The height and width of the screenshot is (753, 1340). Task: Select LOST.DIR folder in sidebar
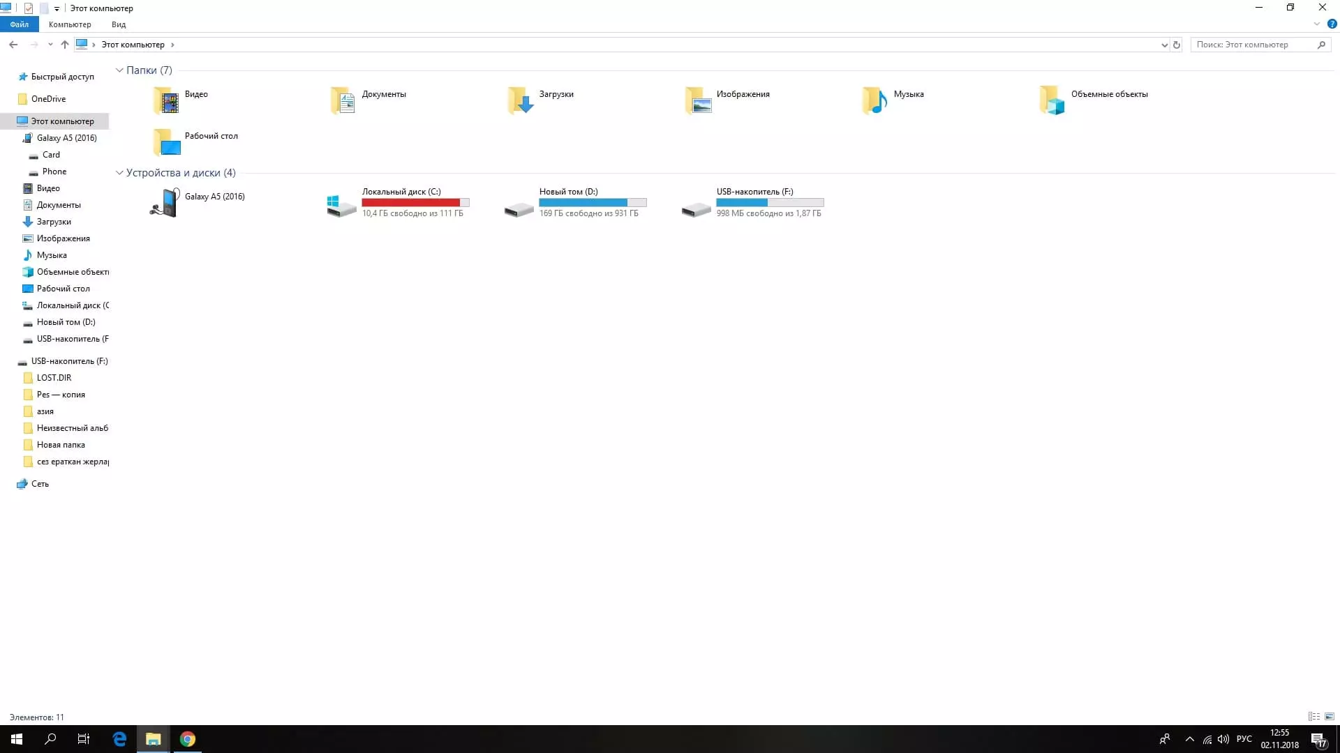pos(54,378)
